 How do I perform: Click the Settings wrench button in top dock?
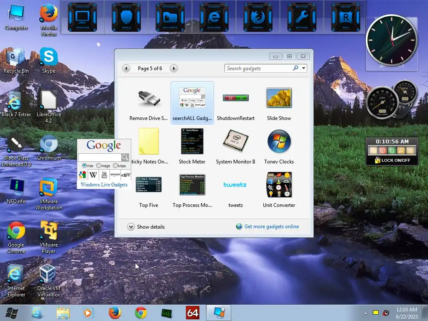click(302, 17)
